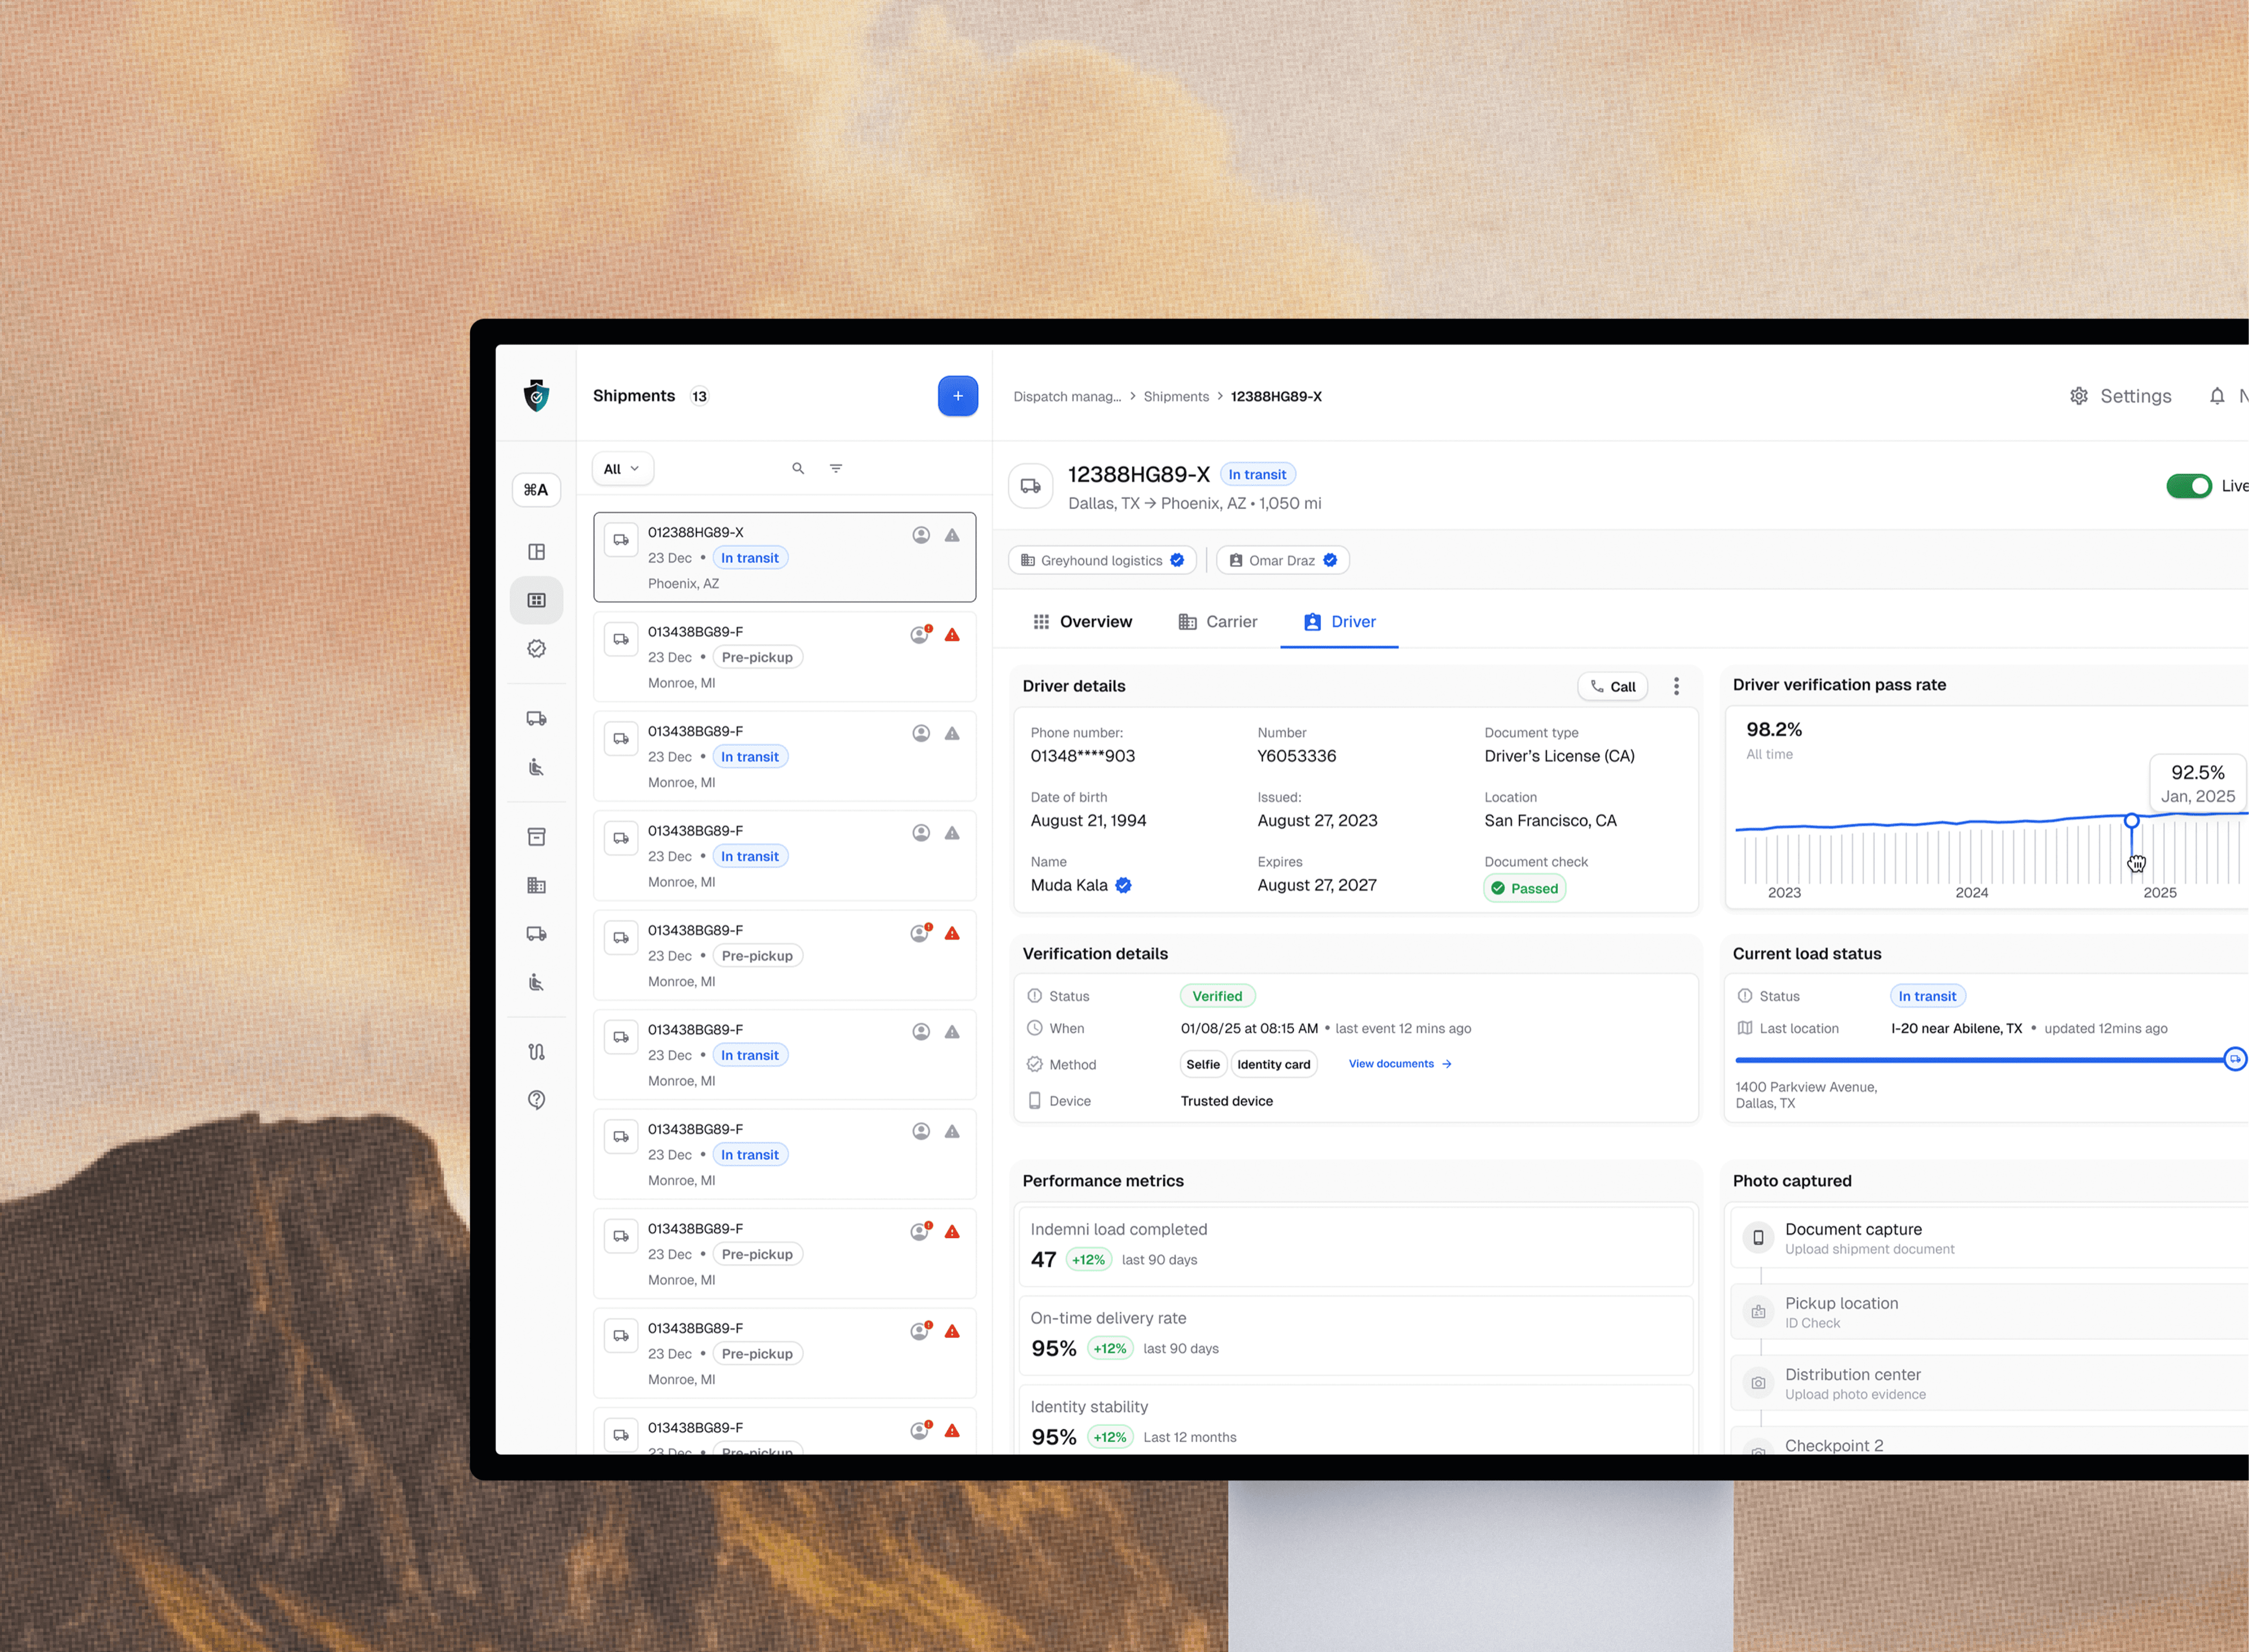This screenshot has height=1652, width=2249.
Task: Add a new shipment with plus button
Action: 958,396
